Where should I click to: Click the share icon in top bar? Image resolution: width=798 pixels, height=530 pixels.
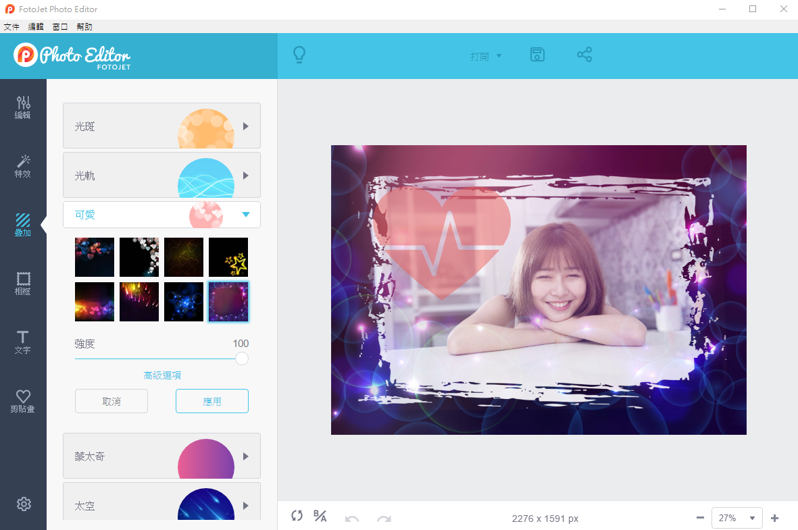584,55
